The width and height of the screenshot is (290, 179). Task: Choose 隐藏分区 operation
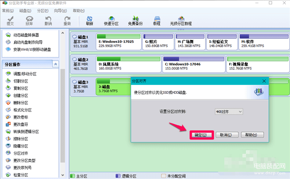tap(17, 146)
